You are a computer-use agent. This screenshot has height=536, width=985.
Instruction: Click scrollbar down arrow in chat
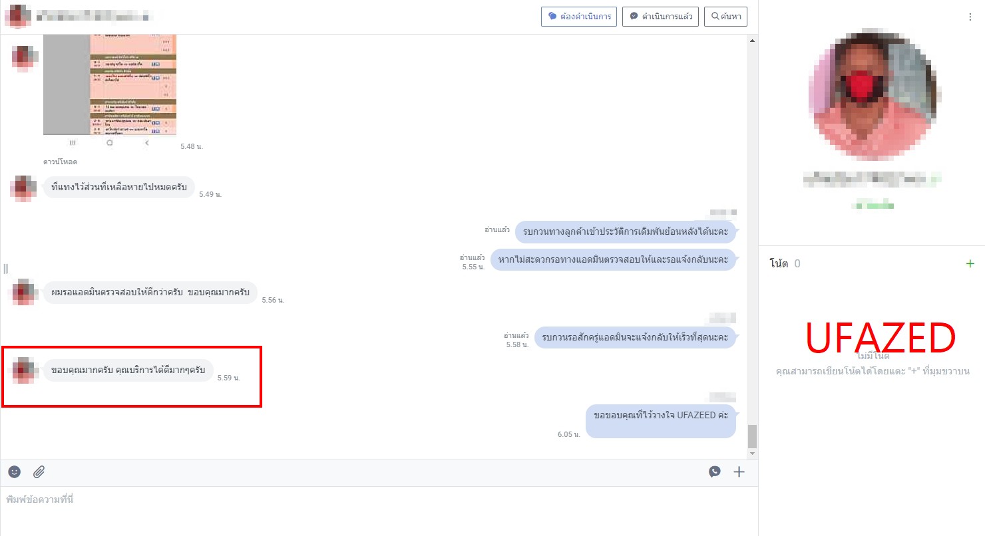(x=752, y=454)
